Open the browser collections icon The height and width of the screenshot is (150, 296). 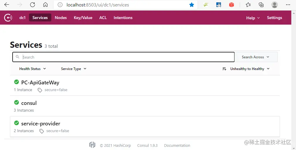(261, 5)
